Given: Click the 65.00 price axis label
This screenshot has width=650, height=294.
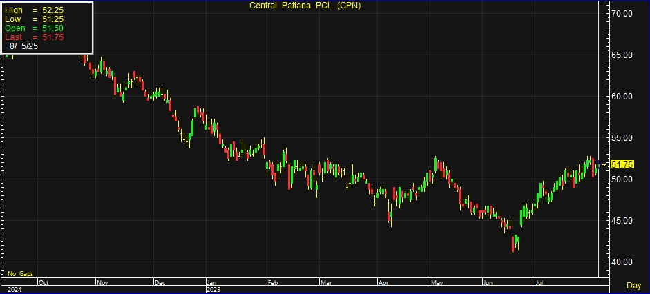Looking at the screenshot, I should coord(622,55).
